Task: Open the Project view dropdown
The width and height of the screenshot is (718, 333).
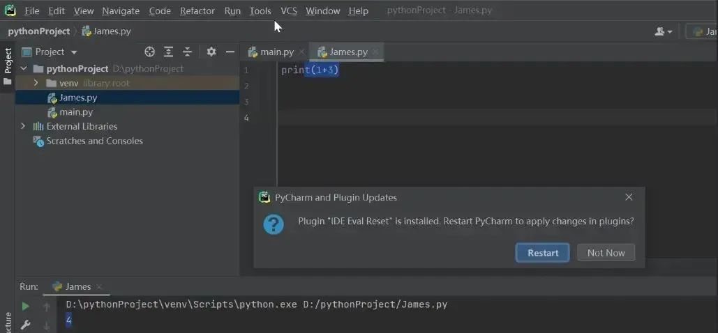Action: tap(50, 52)
